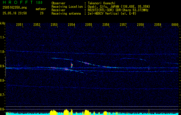Select the file name 2505162350.png
Screen dimensions: 181x115
[x=15, y=7]
